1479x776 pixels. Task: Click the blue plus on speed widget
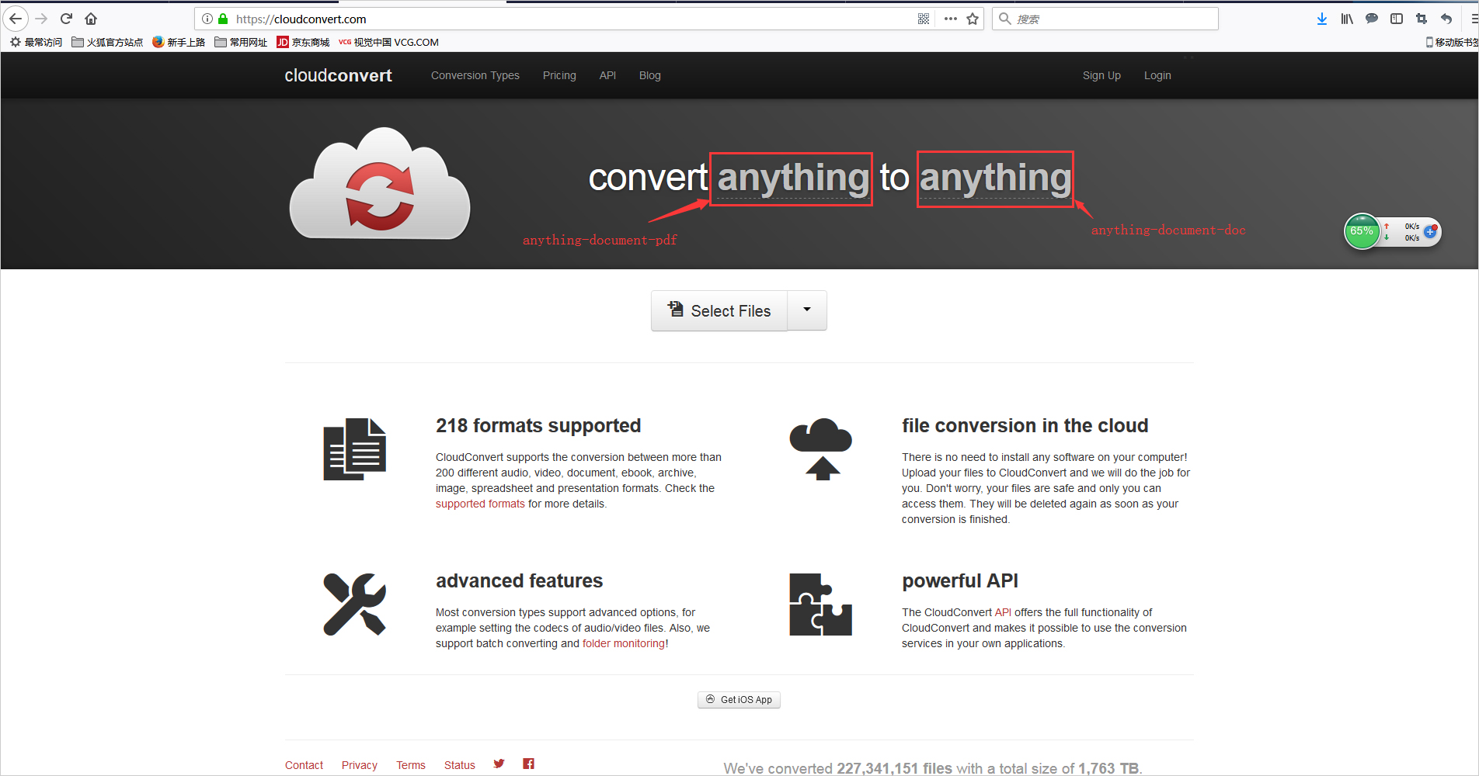[1430, 231]
